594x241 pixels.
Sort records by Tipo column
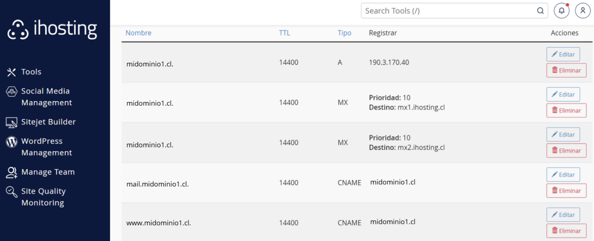(x=344, y=33)
